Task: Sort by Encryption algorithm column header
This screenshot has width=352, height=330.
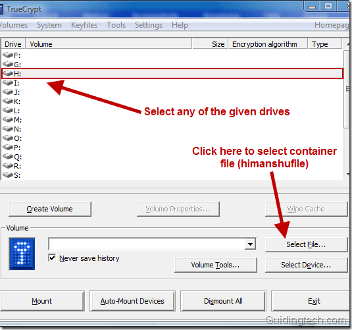Action: pos(268,44)
